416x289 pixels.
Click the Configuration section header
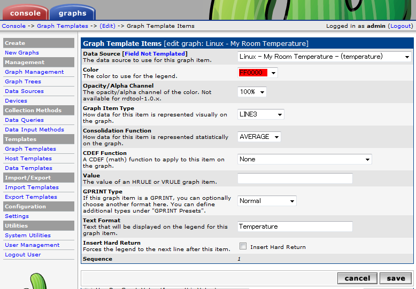(38, 207)
